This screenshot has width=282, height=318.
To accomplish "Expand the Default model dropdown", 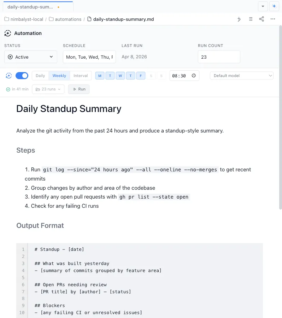I will (242, 76).
